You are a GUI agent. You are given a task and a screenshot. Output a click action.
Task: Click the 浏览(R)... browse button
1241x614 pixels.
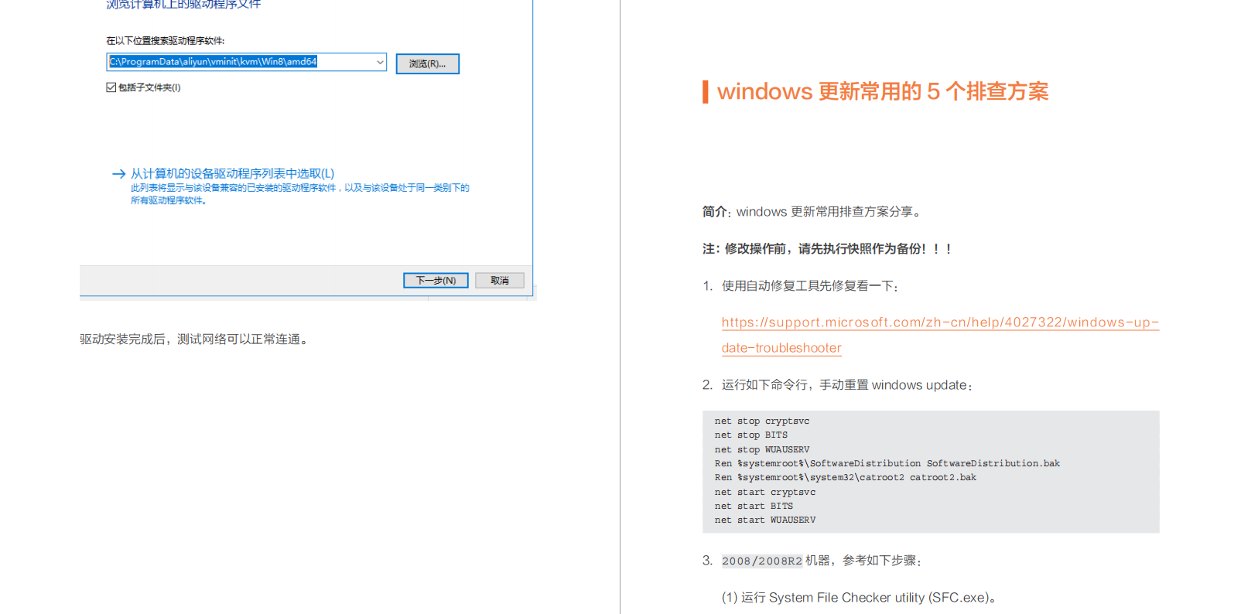(x=428, y=63)
